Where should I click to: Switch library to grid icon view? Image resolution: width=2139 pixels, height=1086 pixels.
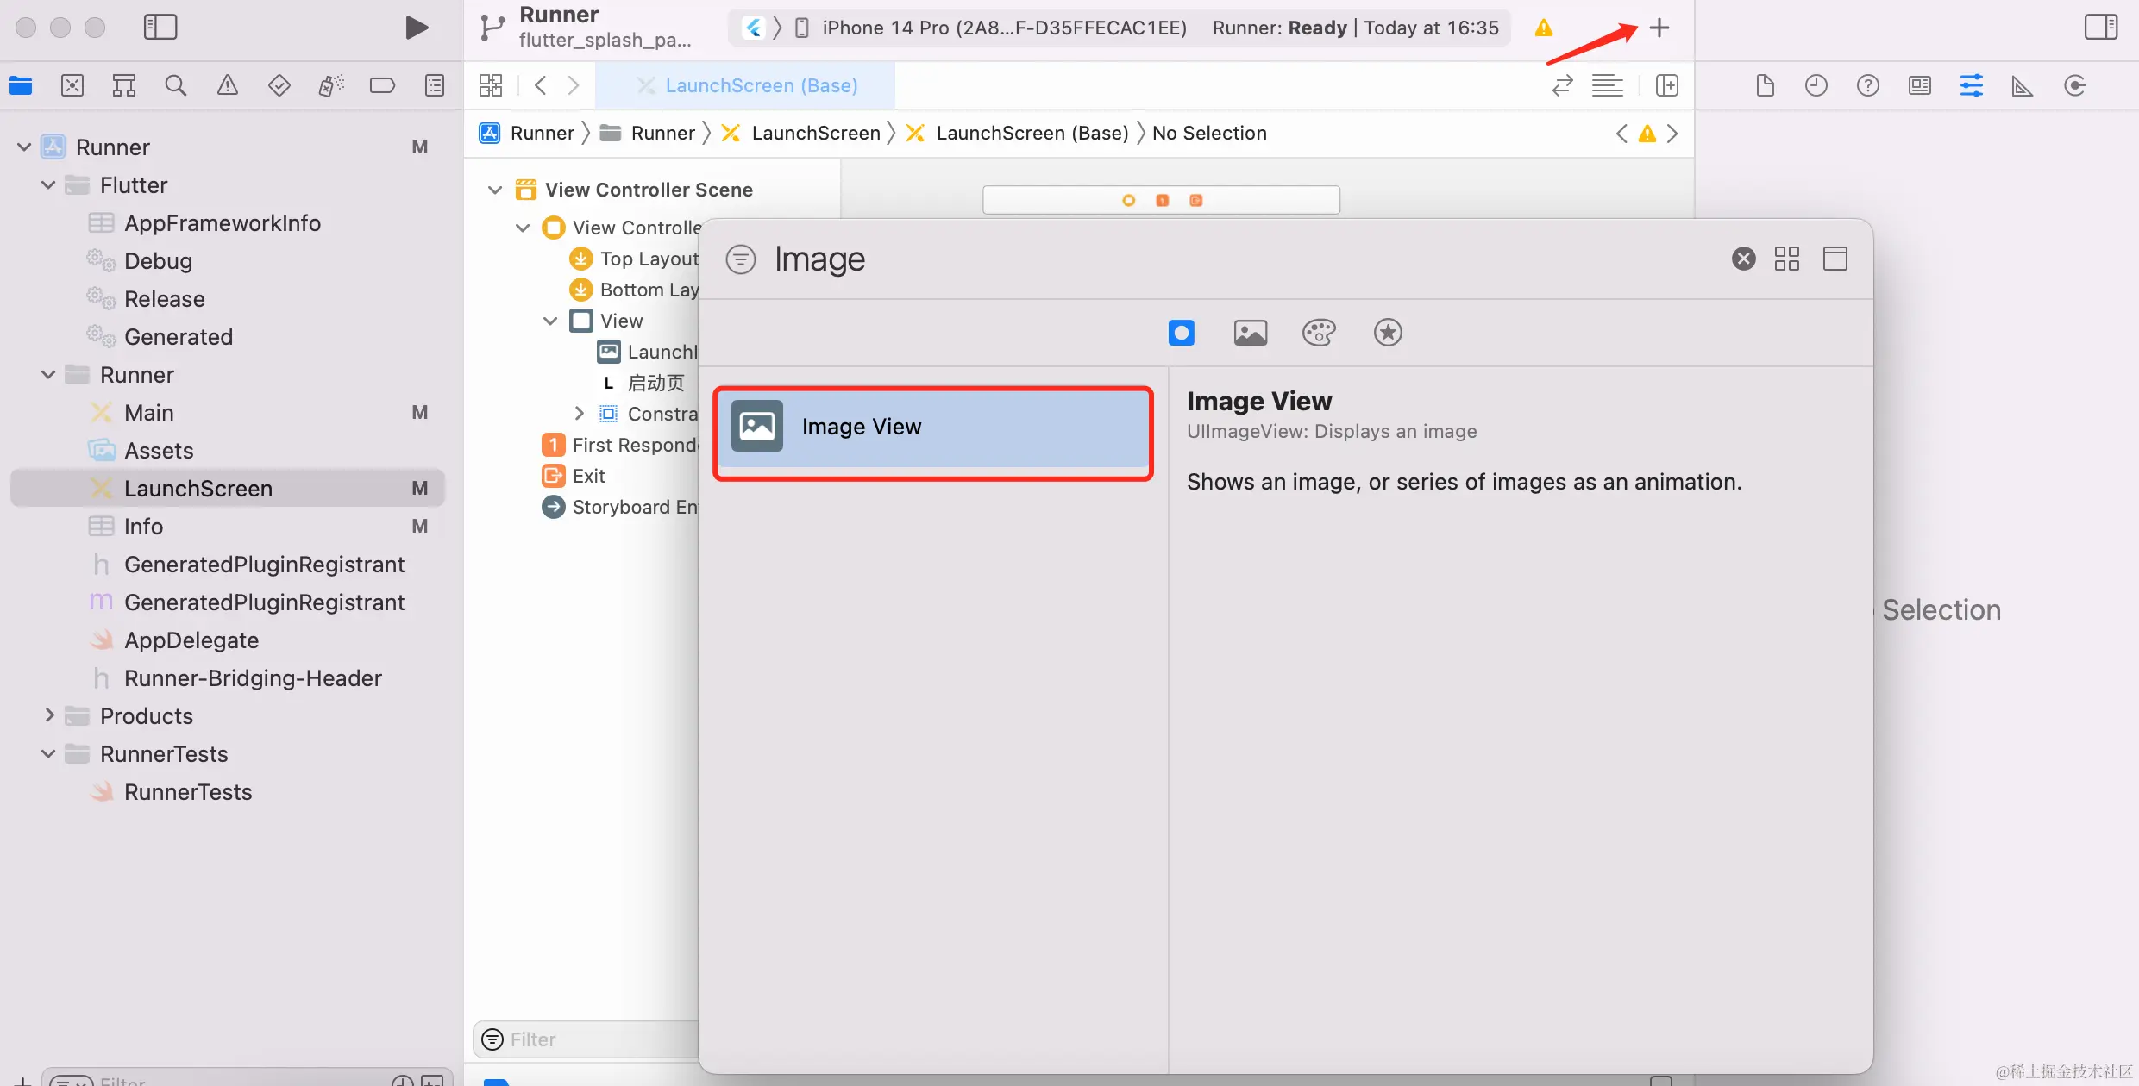tap(1786, 259)
